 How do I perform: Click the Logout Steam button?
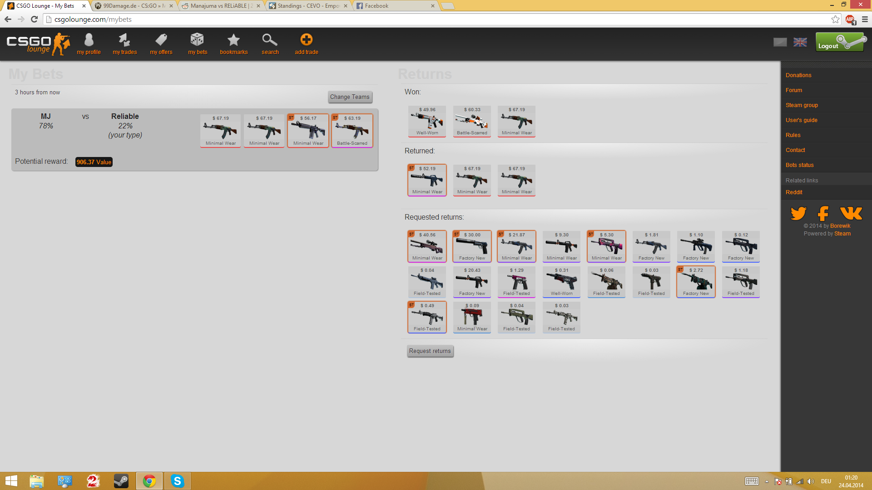(841, 42)
